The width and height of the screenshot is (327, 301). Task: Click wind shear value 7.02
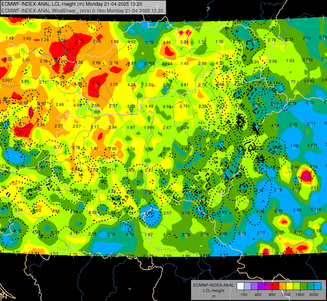[x=94, y=170]
